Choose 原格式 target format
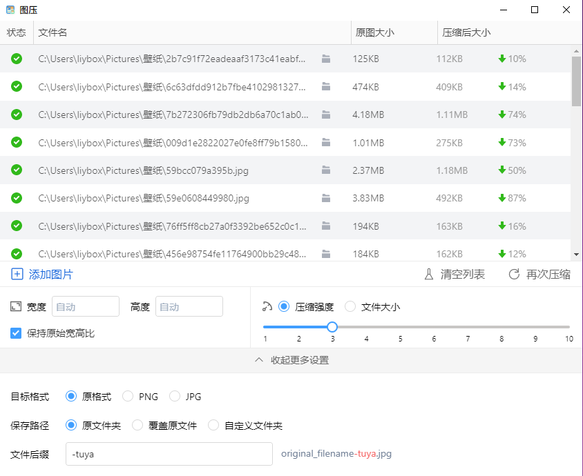The height and width of the screenshot is (476, 583). point(71,396)
